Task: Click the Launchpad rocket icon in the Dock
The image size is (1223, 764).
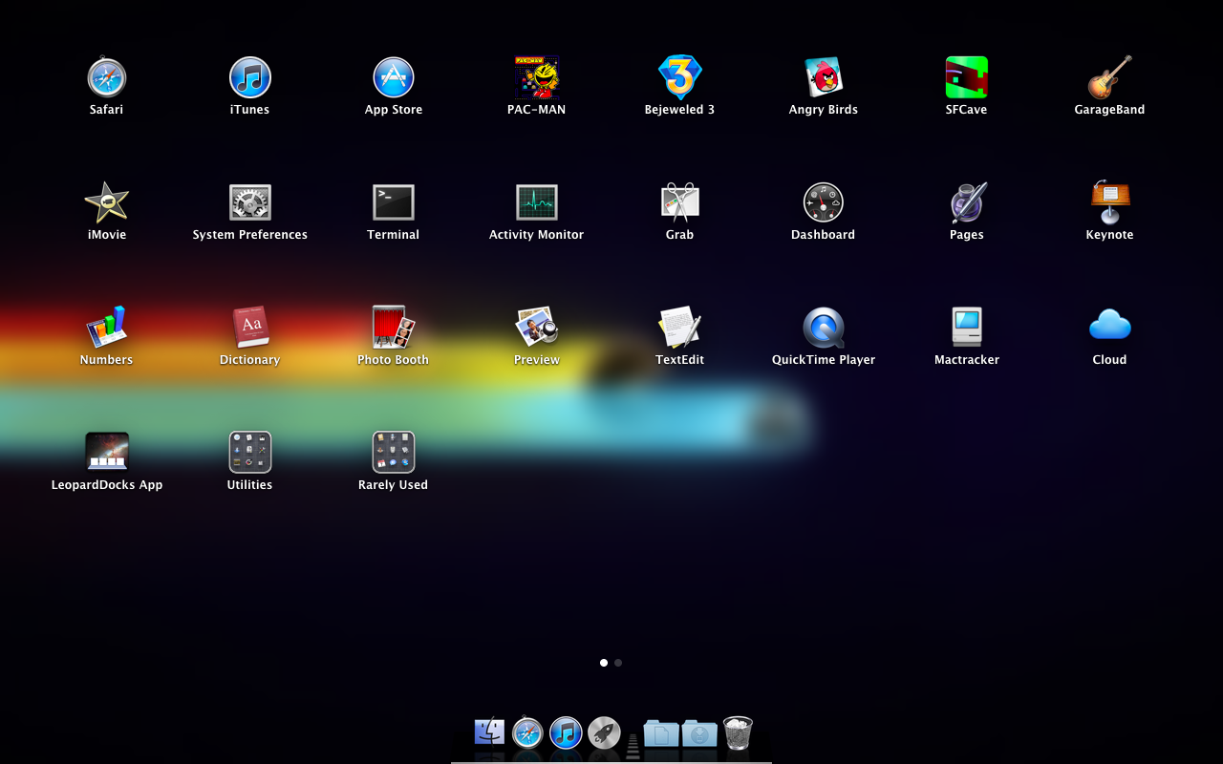Action: (x=604, y=732)
